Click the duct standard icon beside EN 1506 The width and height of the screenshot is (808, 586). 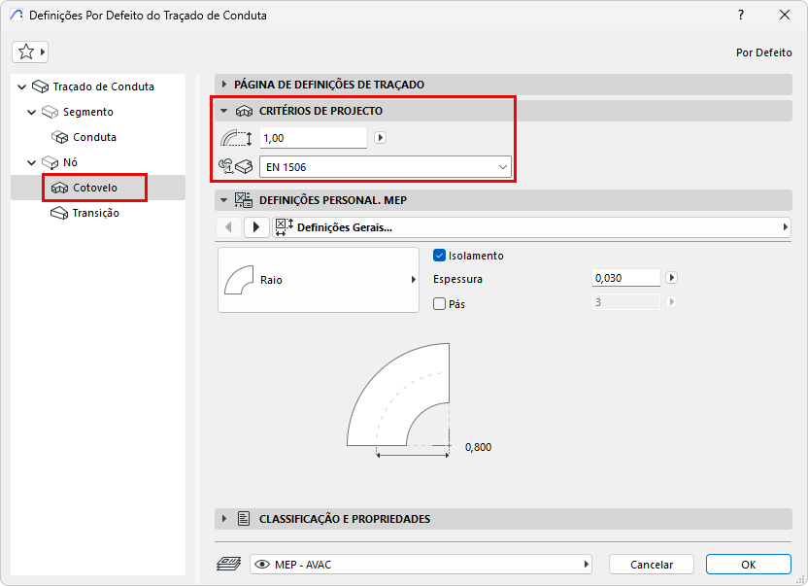[x=235, y=166]
